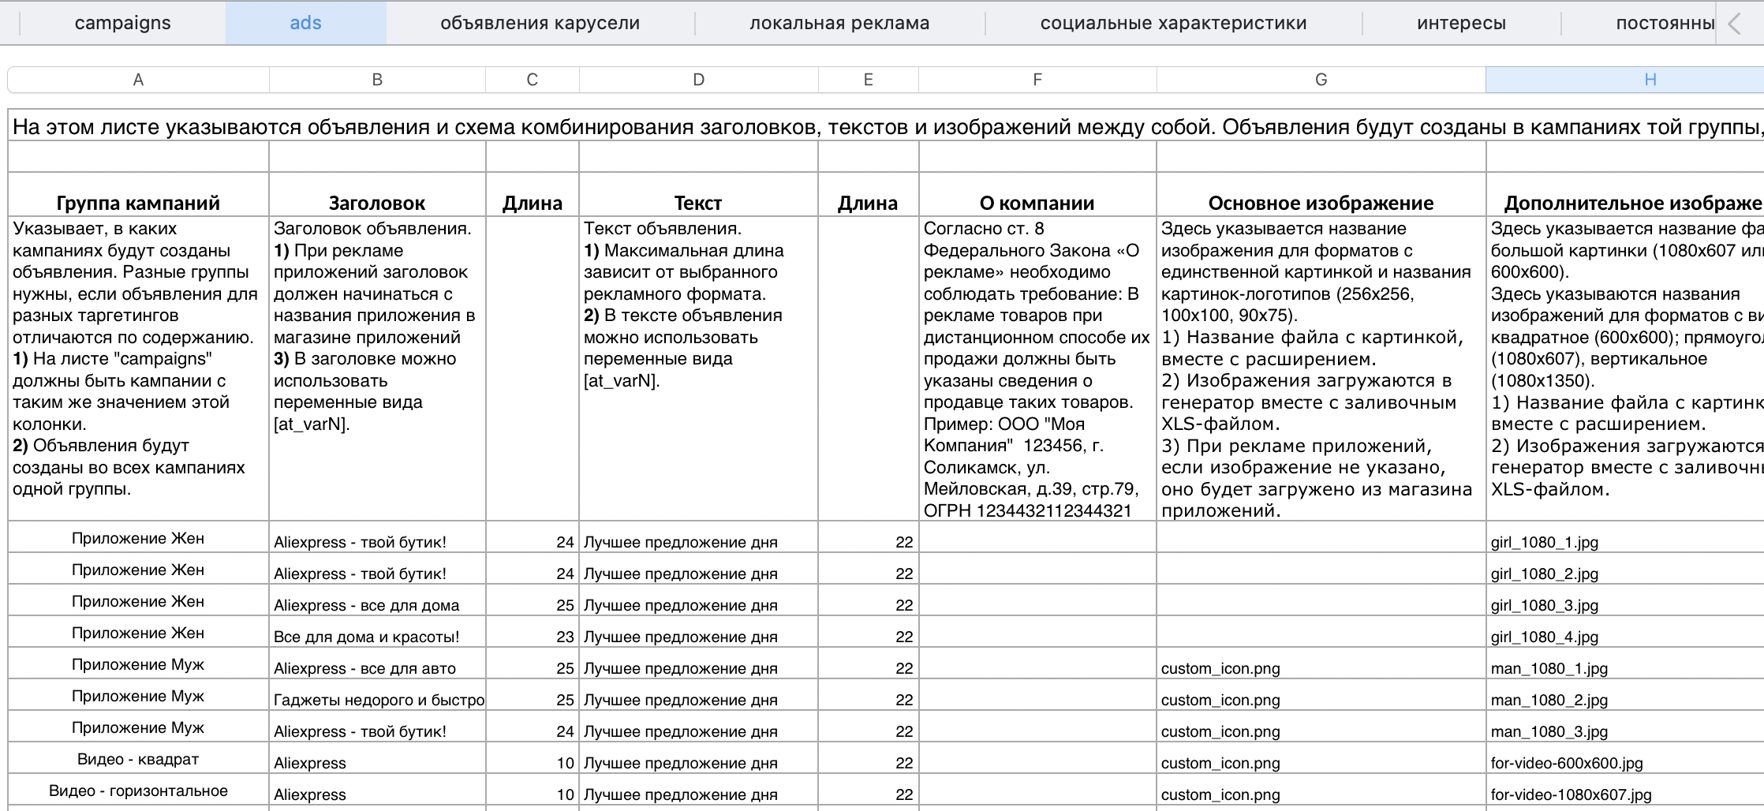Select column G header
The width and height of the screenshot is (1764, 811).
tap(1321, 80)
